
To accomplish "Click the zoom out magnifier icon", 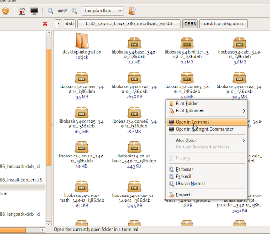I will [x=51, y=11].
